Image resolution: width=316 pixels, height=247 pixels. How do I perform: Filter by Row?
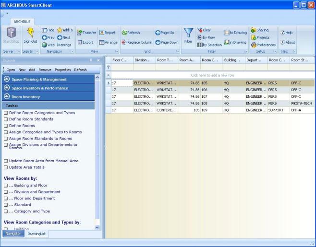point(206,37)
